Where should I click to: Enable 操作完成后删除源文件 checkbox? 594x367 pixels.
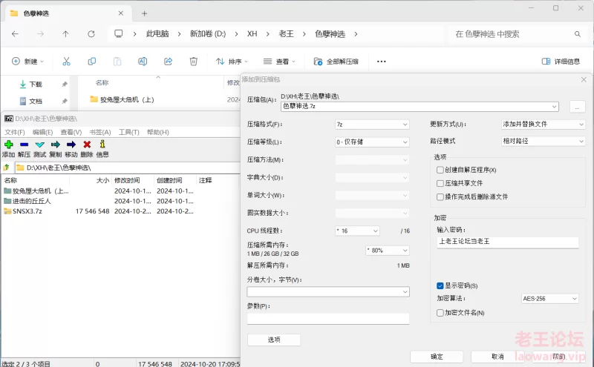(x=440, y=196)
